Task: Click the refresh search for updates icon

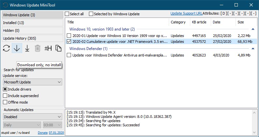Action: 7,48
